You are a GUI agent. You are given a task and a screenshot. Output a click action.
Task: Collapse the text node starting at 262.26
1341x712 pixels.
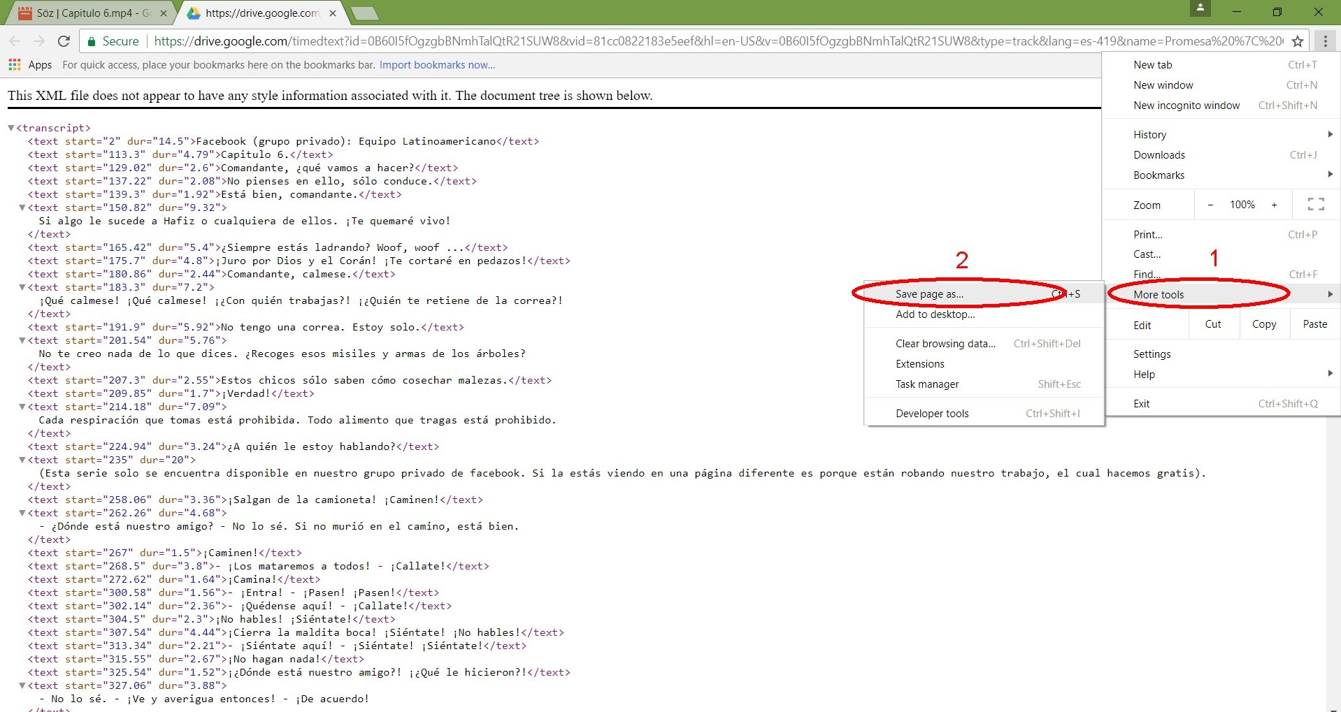tap(22, 513)
